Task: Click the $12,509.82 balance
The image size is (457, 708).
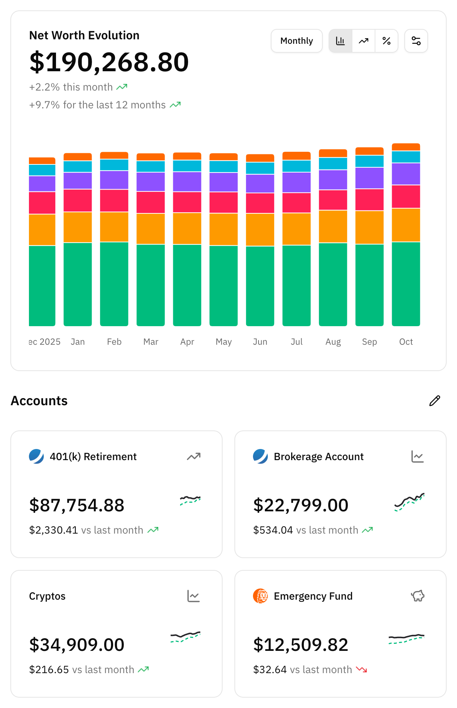Action: (x=301, y=645)
